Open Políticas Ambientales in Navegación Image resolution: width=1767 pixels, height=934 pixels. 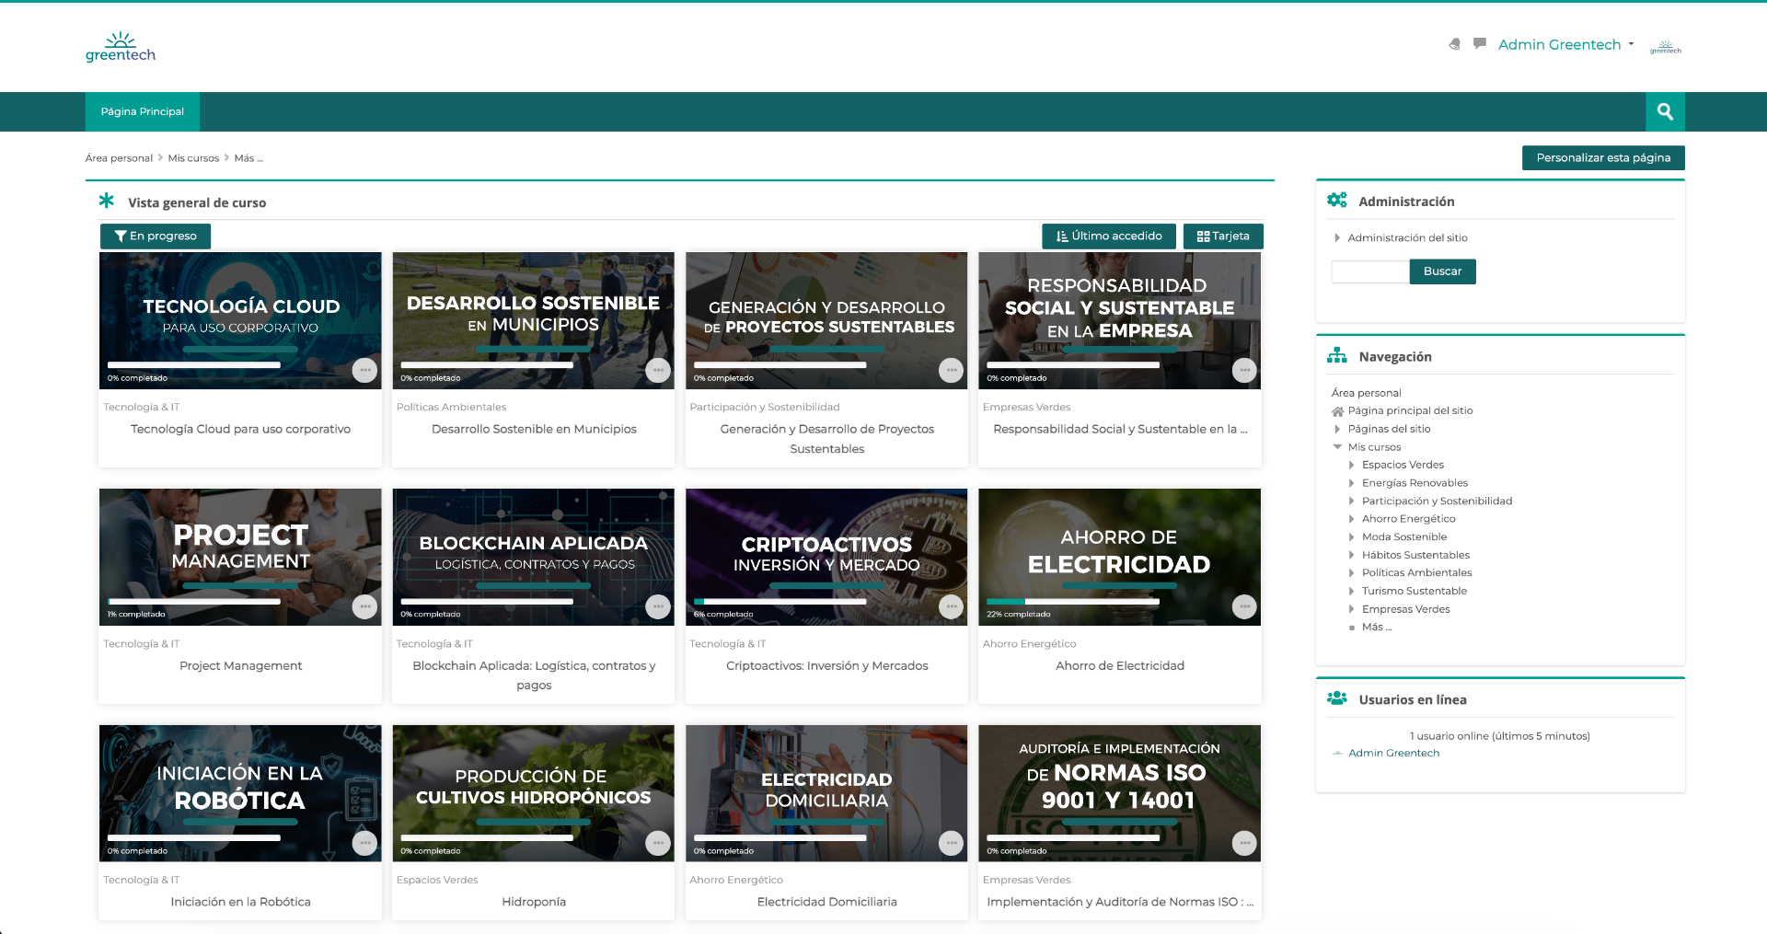pyautogui.click(x=1416, y=572)
